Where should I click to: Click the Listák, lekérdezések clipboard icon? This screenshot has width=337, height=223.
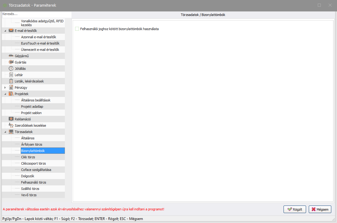pyautogui.click(x=11, y=81)
